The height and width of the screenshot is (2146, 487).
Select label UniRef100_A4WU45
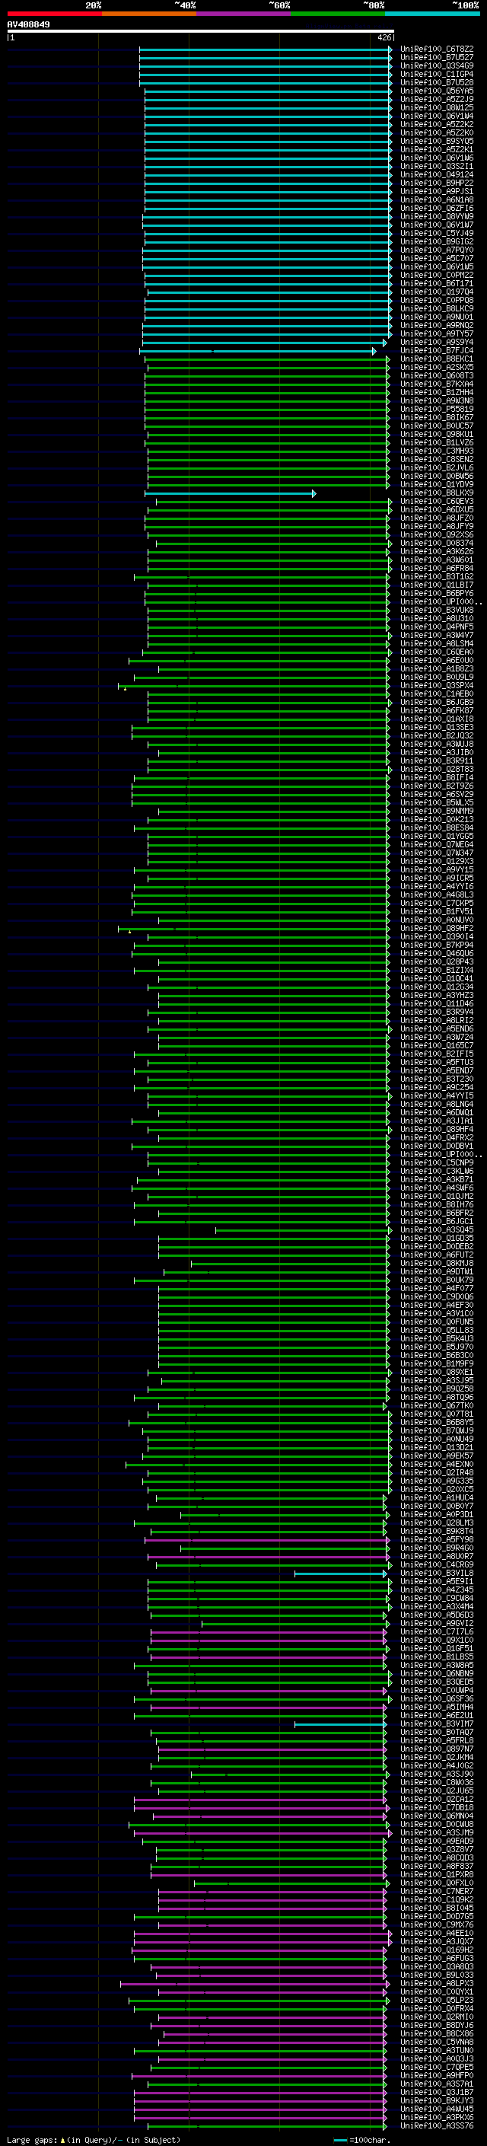tap(437, 2109)
